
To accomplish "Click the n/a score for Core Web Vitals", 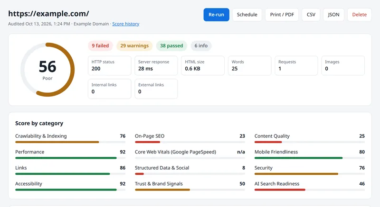I will (x=241, y=152).
